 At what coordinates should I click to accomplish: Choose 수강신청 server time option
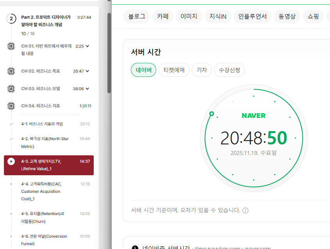tap(229, 70)
